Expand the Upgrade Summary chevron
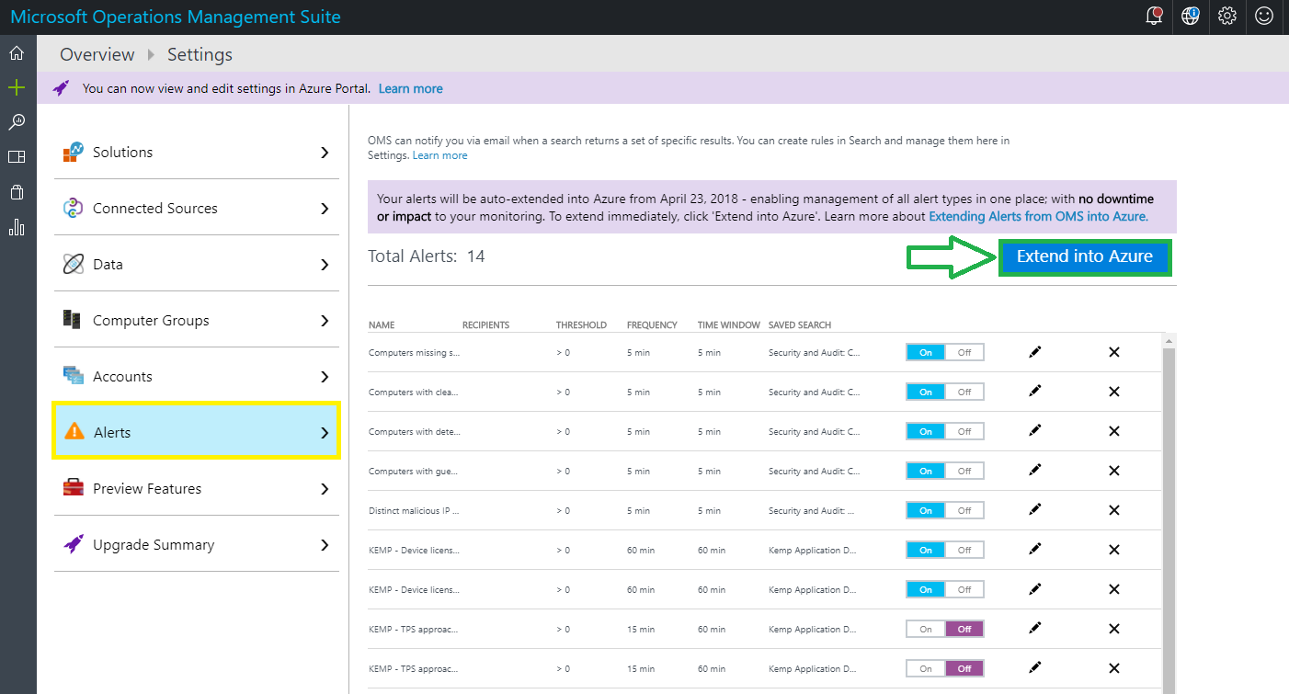Viewport: 1289px width, 694px height. point(325,545)
